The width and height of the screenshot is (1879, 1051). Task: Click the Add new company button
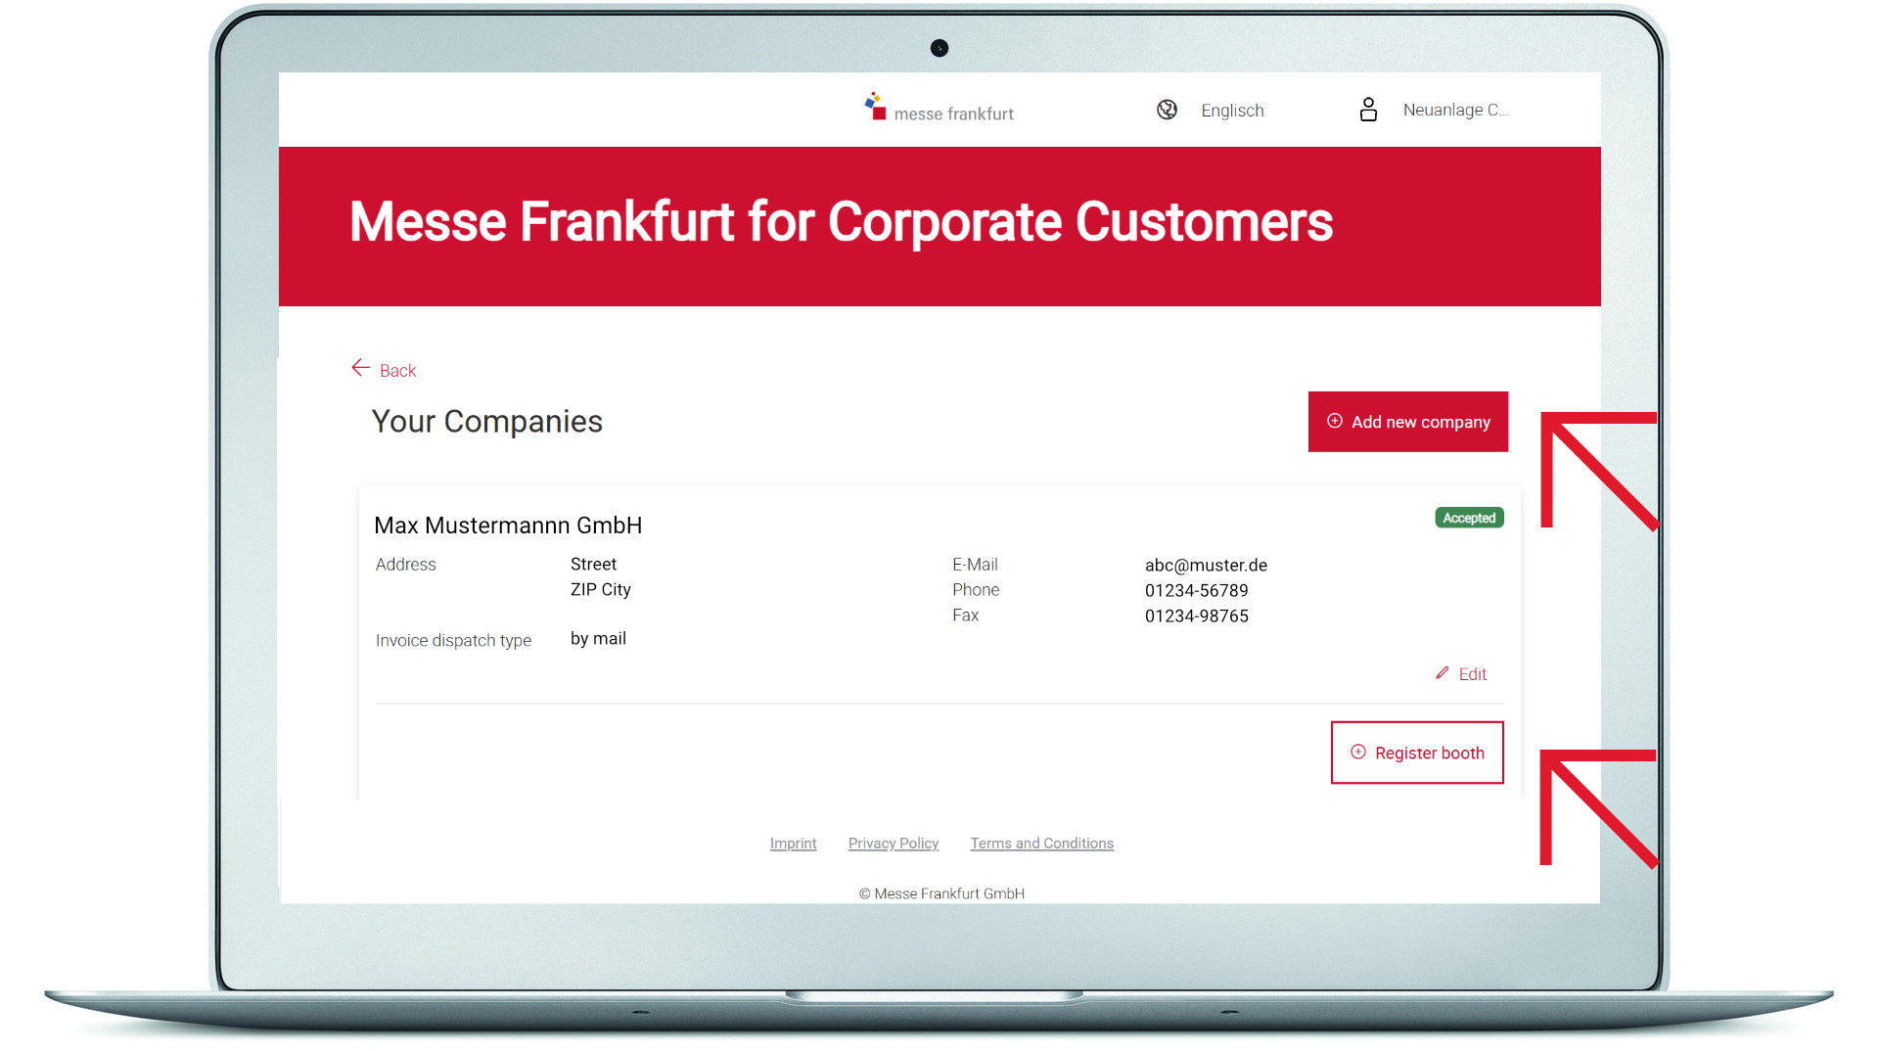click(x=1407, y=422)
